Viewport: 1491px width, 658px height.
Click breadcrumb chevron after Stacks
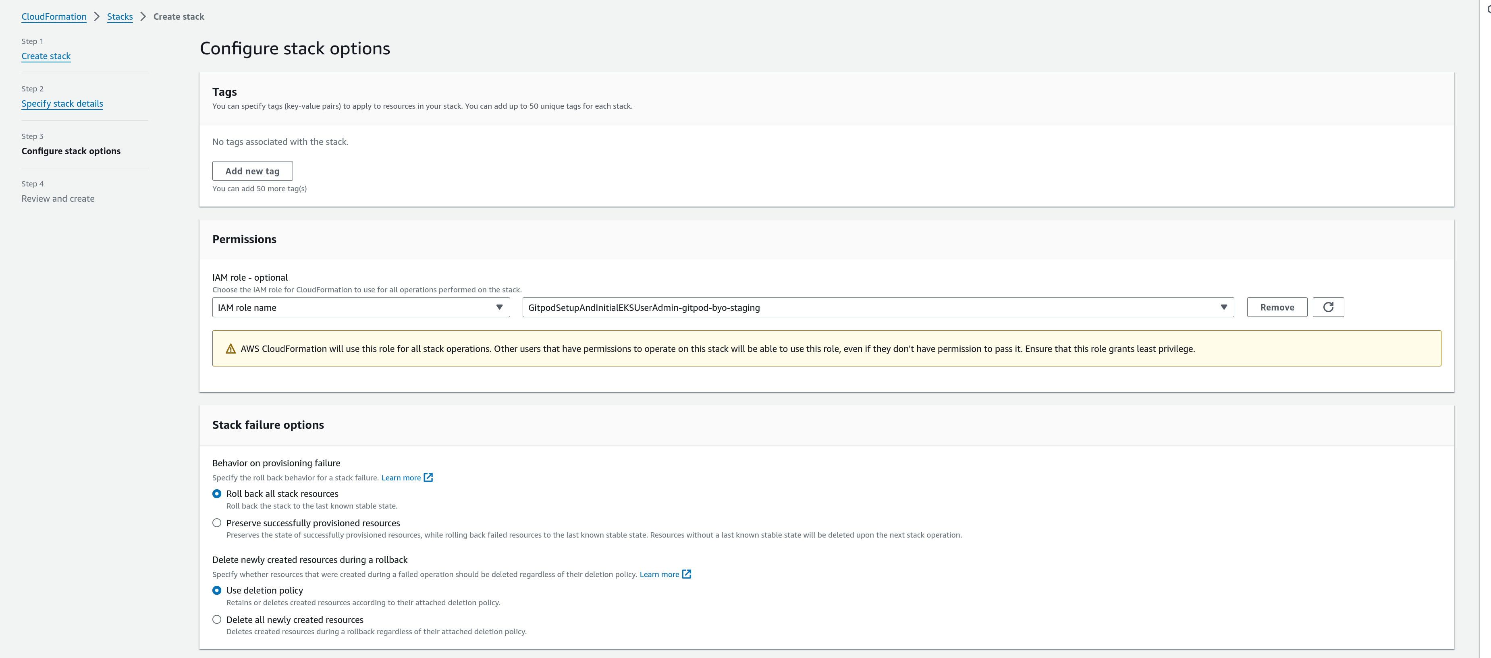(x=143, y=16)
